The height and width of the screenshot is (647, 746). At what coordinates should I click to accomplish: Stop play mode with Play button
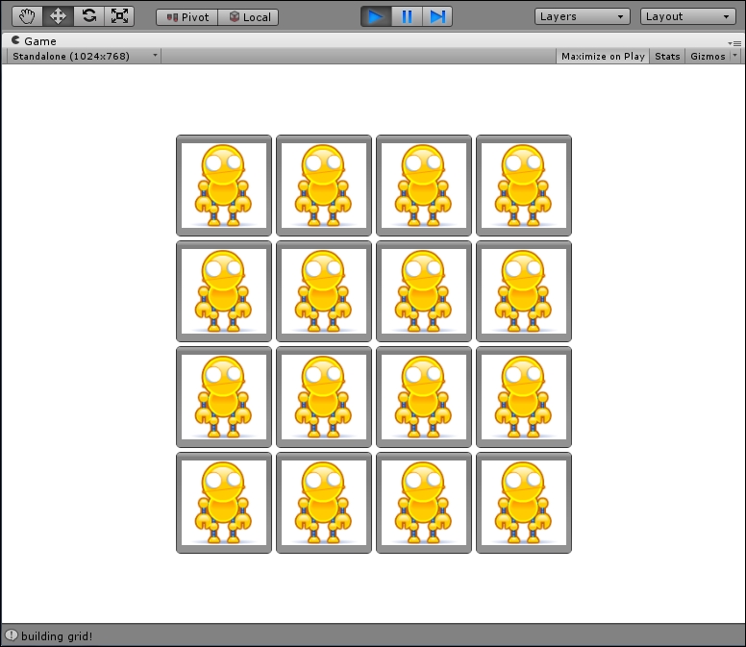(376, 17)
